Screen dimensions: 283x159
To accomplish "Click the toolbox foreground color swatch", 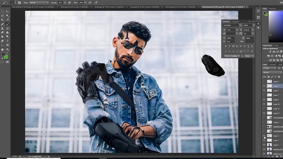I will (3, 54).
